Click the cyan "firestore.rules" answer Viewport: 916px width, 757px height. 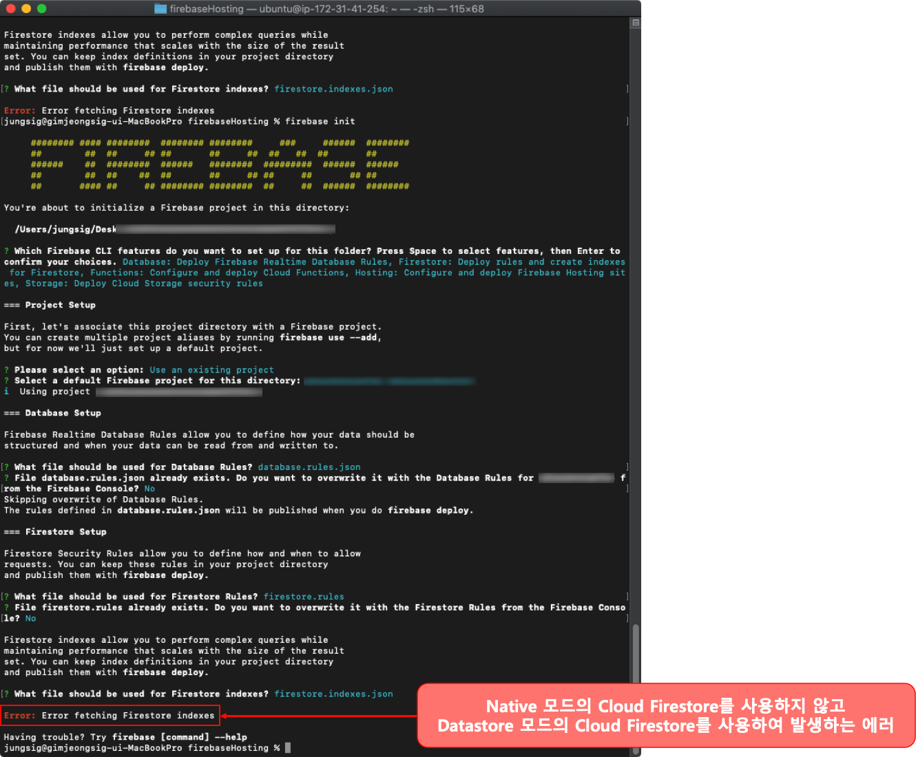[304, 597]
